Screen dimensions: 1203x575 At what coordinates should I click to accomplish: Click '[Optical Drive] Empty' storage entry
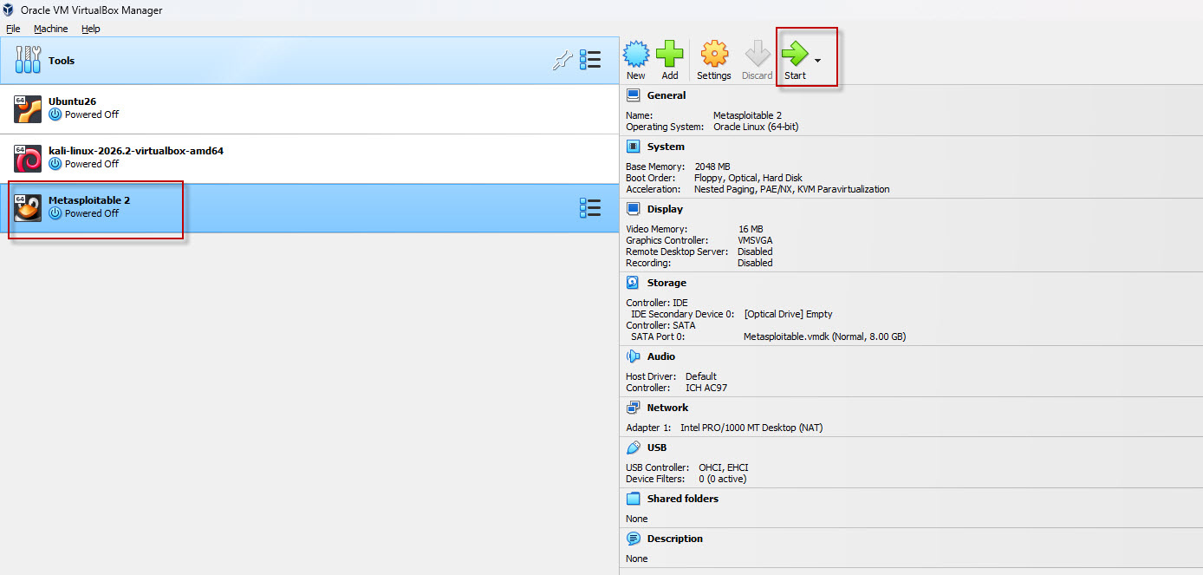pos(788,314)
